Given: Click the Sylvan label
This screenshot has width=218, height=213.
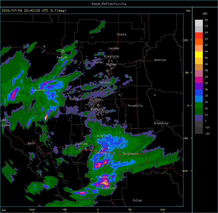Looking at the screenshot, I should pos(99,62).
